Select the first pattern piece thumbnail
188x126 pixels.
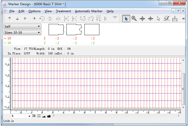tap(56, 29)
